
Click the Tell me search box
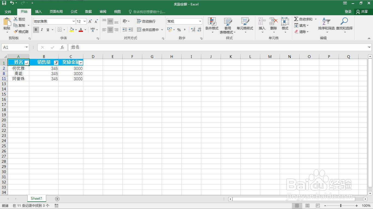click(x=147, y=12)
